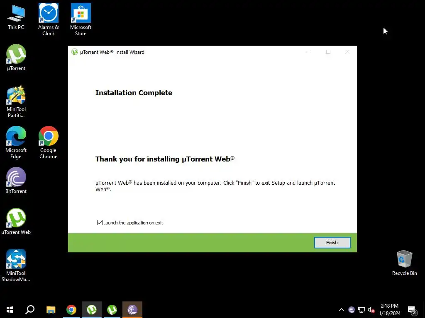
Task: Minimize the µTorrent Web Install Wizard
Action: coord(310,52)
